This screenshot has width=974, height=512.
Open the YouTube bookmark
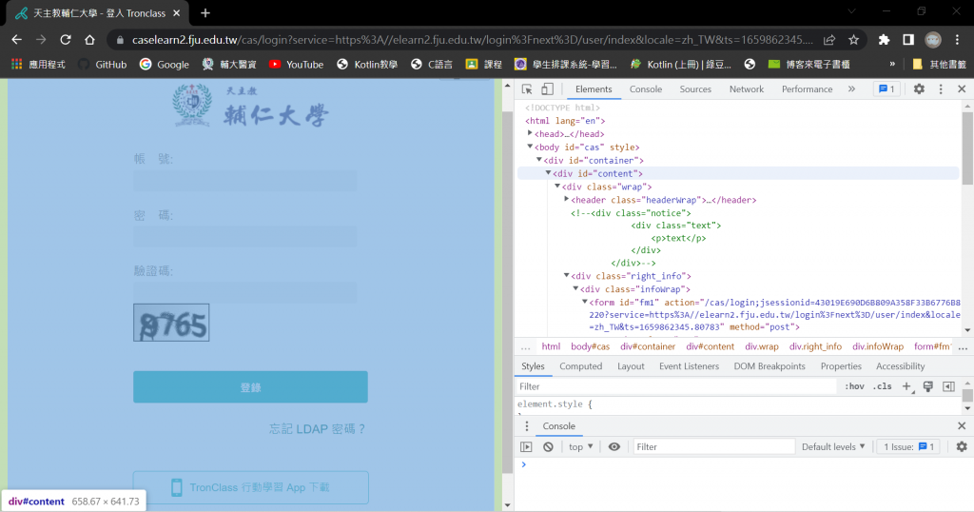(297, 64)
